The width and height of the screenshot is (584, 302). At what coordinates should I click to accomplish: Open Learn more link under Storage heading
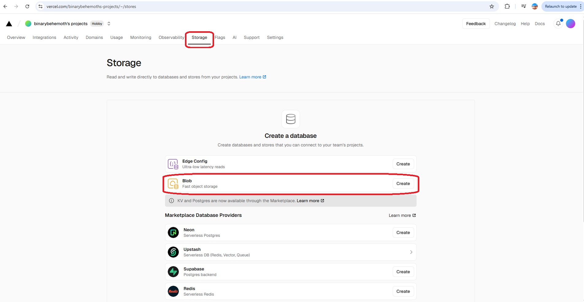click(x=252, y=77)
